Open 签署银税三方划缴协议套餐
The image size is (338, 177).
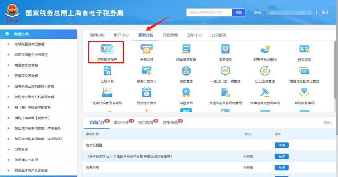click(x=34, y=86)
